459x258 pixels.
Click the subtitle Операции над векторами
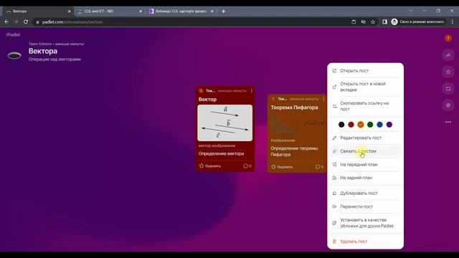[55, 59]
